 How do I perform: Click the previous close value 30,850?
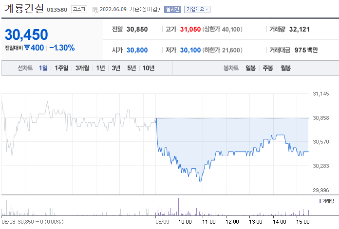tap(137, 29)
